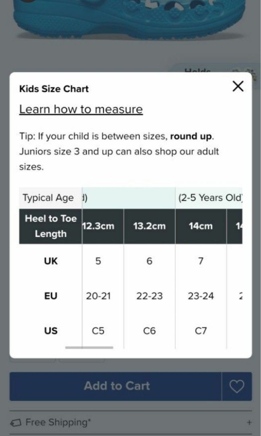Click the size chart horizontal scrollbar
The image size is (261, 436).
click(89, 347)
